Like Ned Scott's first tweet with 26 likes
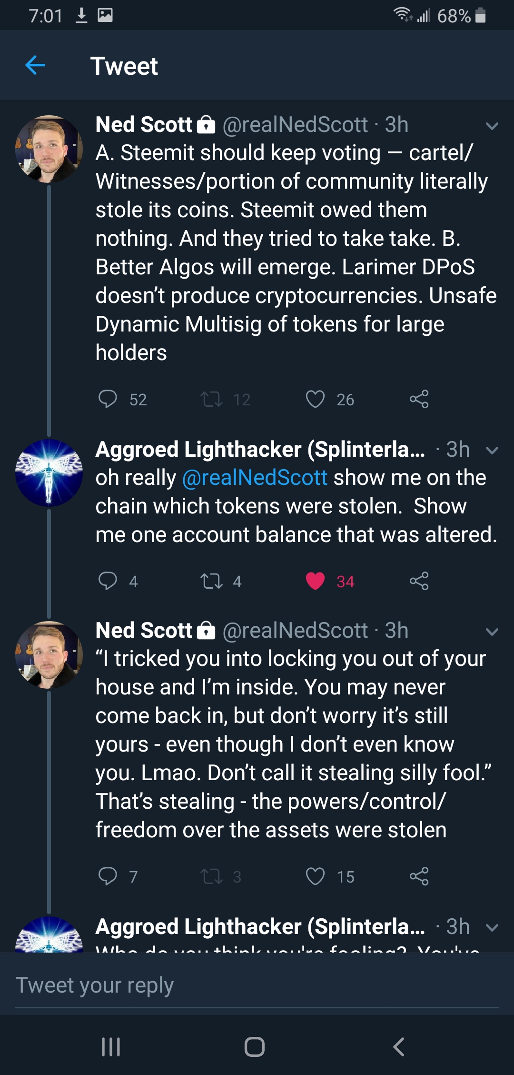Viewport: 514px width, 1075px height. pos(315,399)
